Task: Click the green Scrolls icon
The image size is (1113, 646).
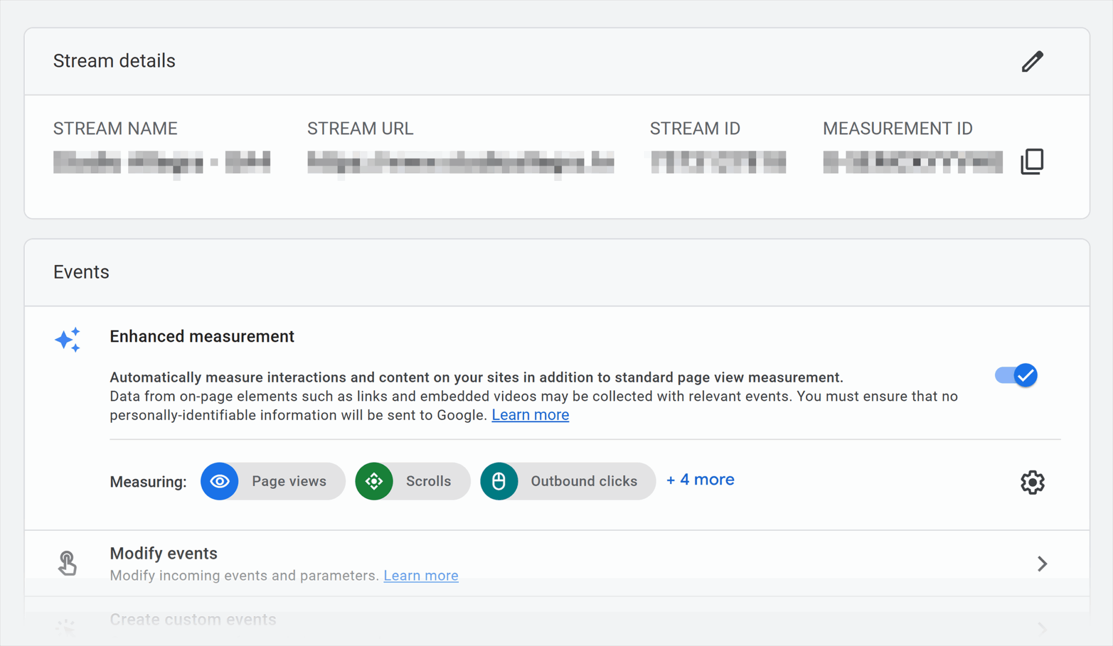Action: click(x=374, y=481)
